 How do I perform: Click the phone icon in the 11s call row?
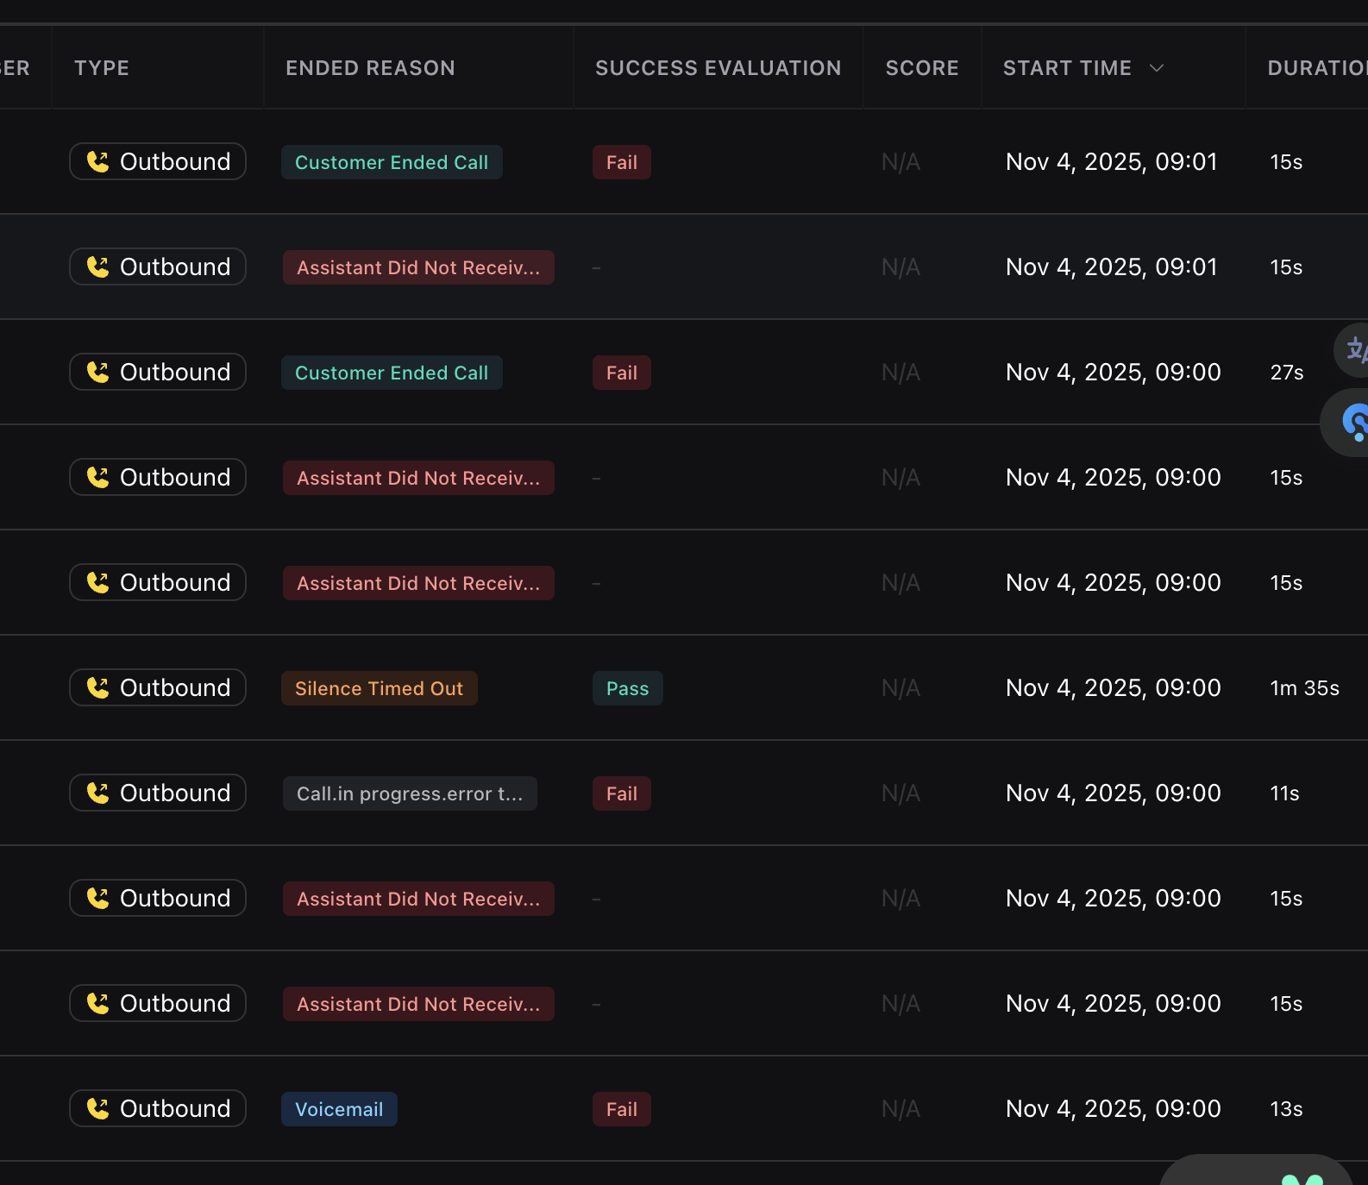click(98, 793)
